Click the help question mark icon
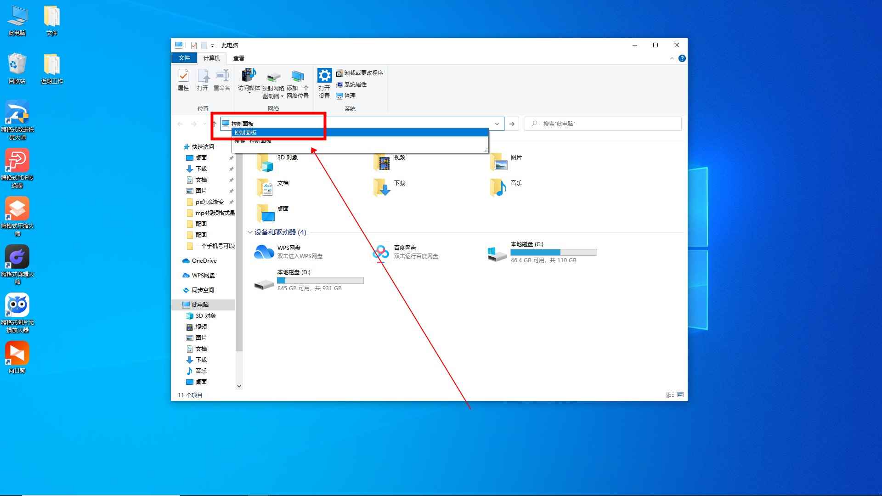Screen dimensions: 882x496 682,58
